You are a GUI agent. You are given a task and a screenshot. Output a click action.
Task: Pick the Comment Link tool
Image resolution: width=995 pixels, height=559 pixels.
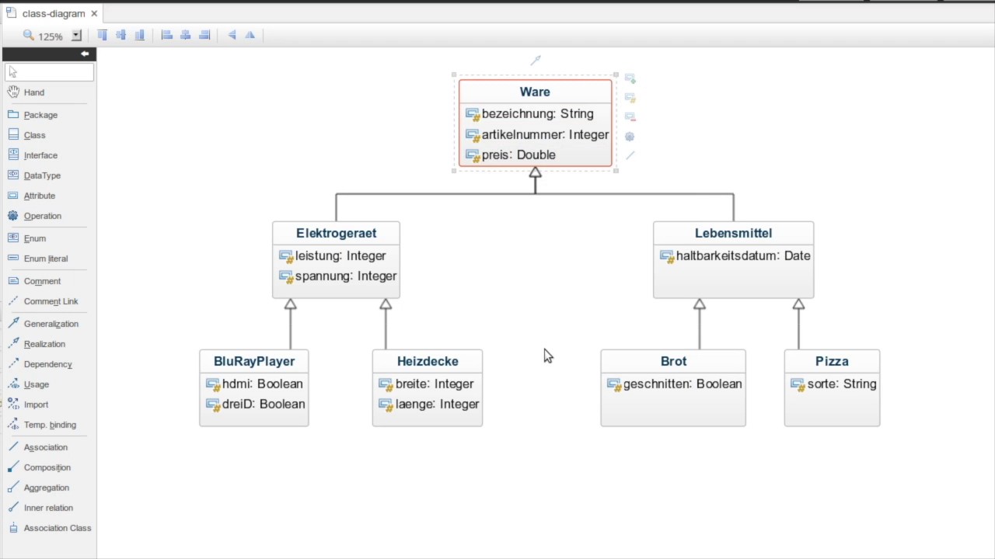pos(43,301)
